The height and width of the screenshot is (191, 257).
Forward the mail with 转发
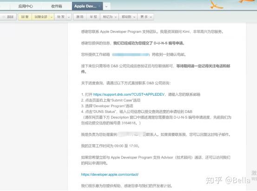point(60,17)
